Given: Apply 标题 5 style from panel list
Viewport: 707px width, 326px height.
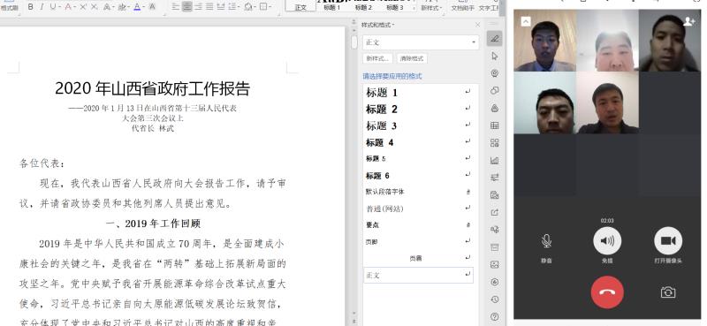Looking at the screenshot, I should click(418, 159).
